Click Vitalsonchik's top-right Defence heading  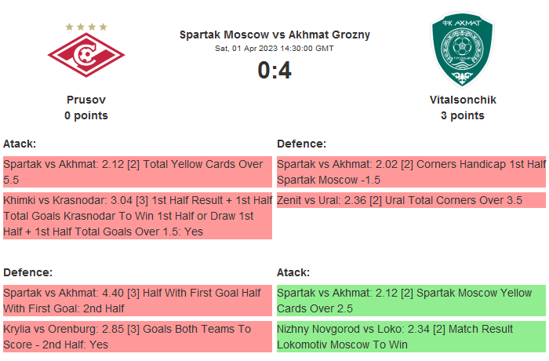click(x=301, y=144)
